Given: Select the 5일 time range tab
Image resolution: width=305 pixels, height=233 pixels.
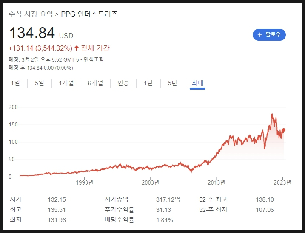Looking at the screenshot, I should pyautogui.click(x=40, y=83).
